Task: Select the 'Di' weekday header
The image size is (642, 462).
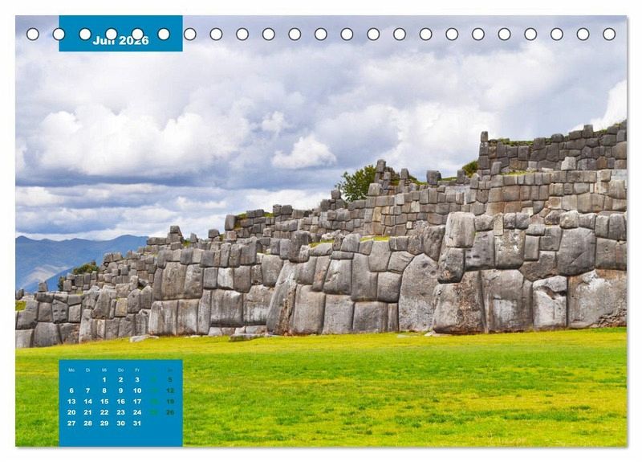Action: (x=88, y=370)
